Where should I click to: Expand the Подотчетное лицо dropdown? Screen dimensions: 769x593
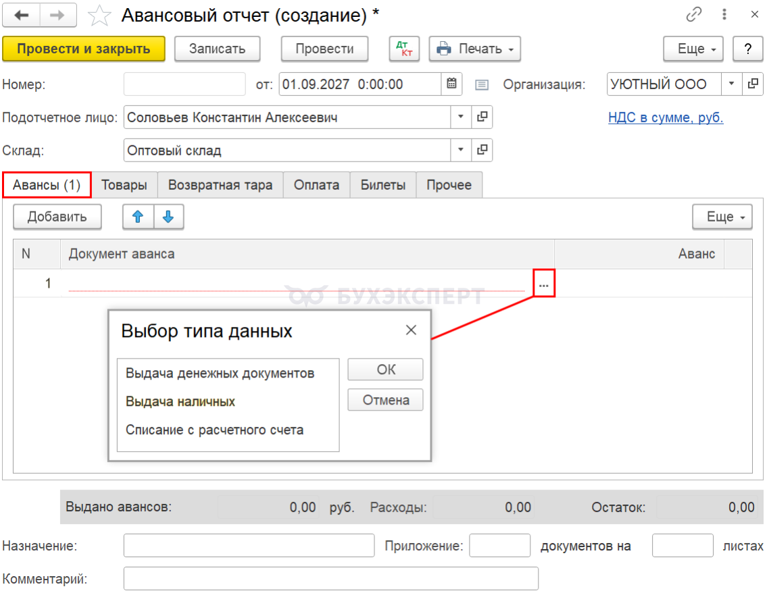460,117
